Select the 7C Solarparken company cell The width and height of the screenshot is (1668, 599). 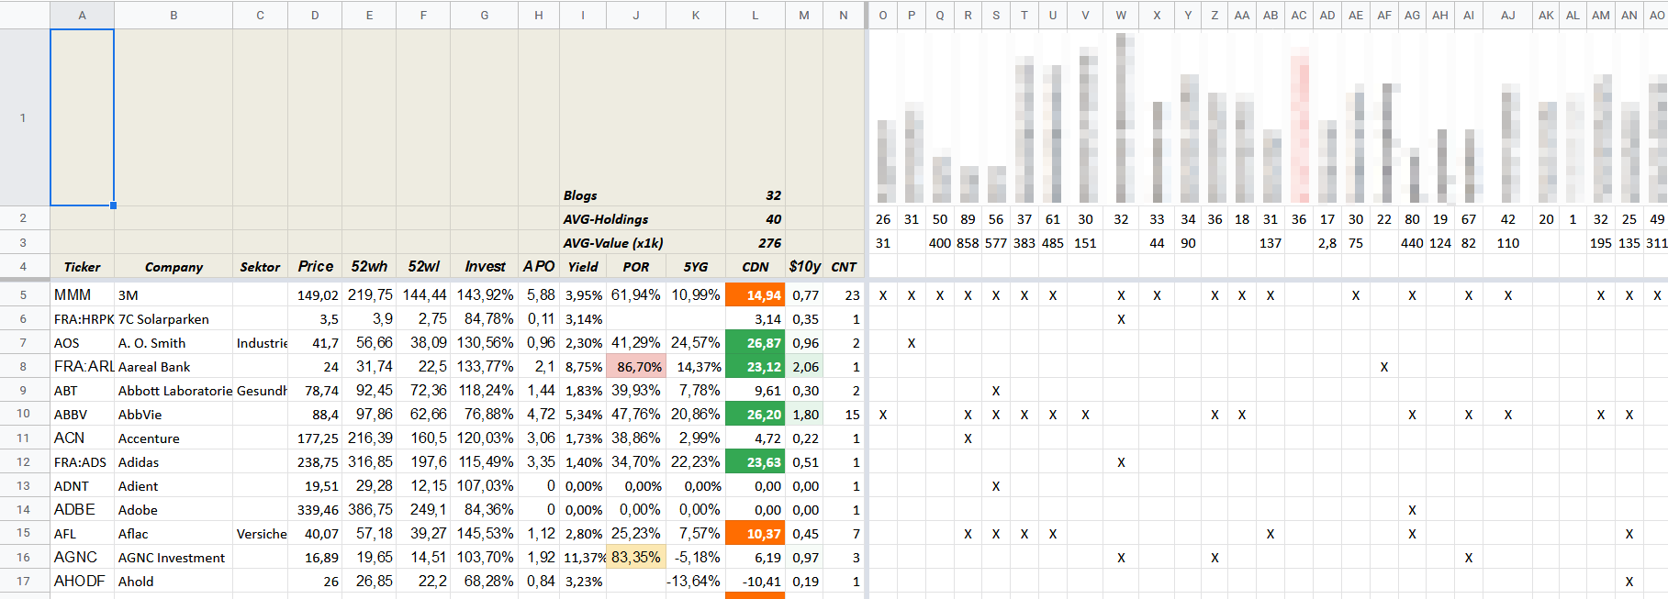tap(174, 319)
